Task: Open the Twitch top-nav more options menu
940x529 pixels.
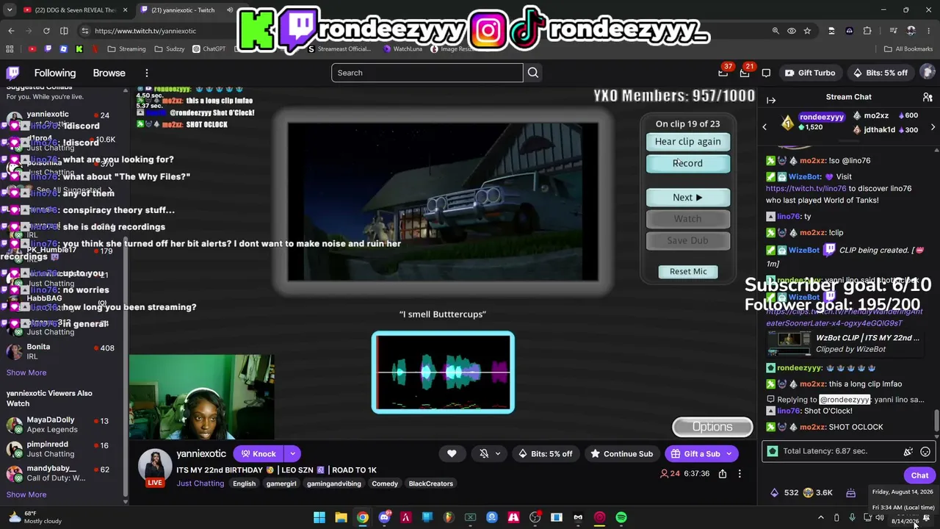Action: click(x=147, y=73)
